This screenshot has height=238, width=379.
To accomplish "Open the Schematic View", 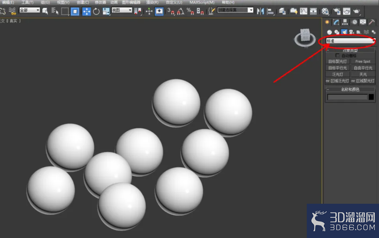I will point(313,11).
